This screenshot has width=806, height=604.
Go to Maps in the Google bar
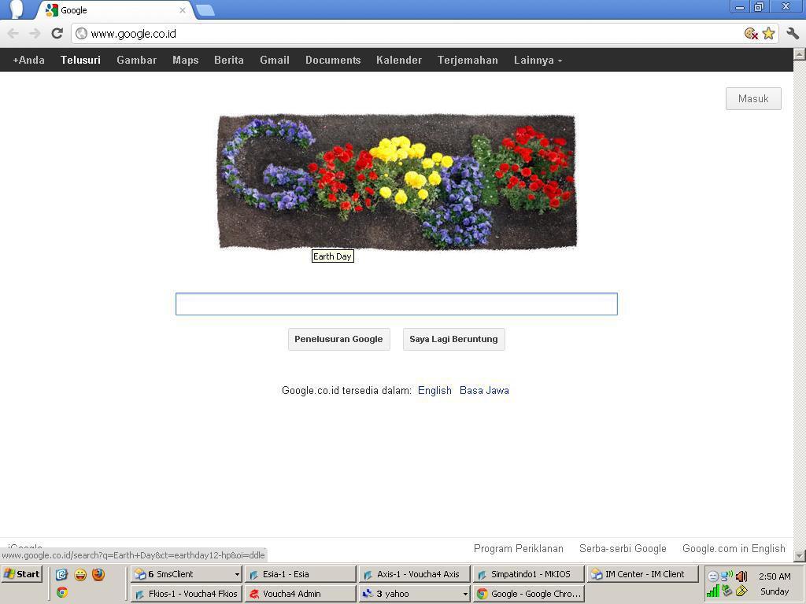(186, 60)
